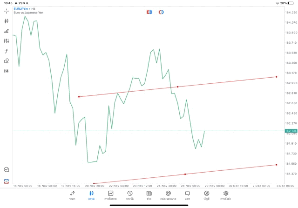The image size is (298, 208).
Task: Open the indicators function icon
Action: 6,51
